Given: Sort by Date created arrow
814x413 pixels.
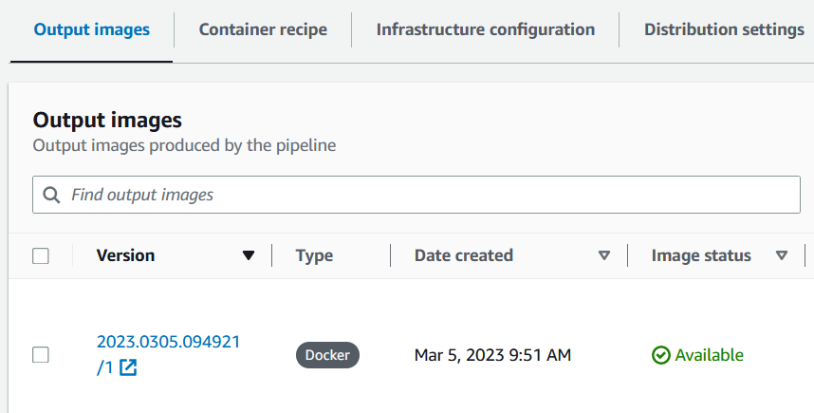Looking at the screenshot, I should [604, 255].
